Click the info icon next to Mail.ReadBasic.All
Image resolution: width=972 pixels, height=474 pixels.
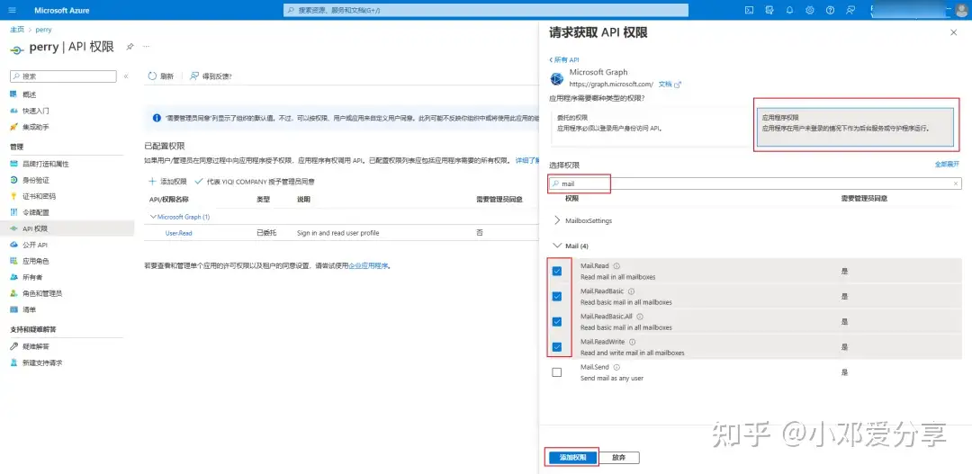pos(641,317)
